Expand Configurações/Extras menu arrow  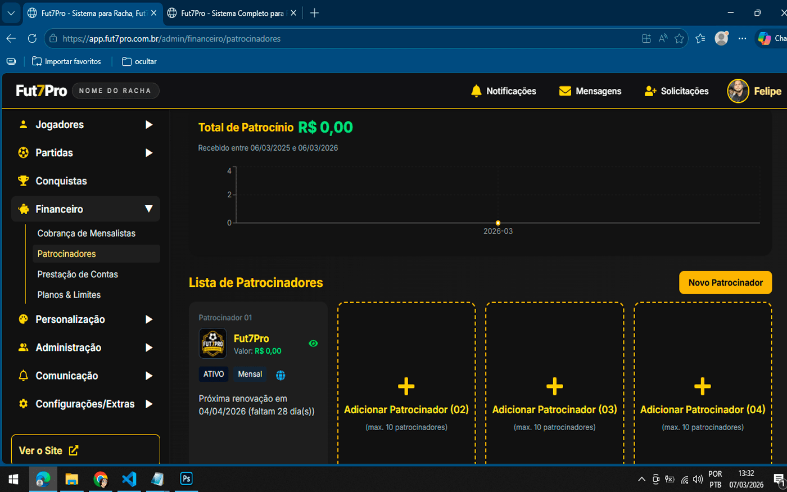(x=149, y=404)
